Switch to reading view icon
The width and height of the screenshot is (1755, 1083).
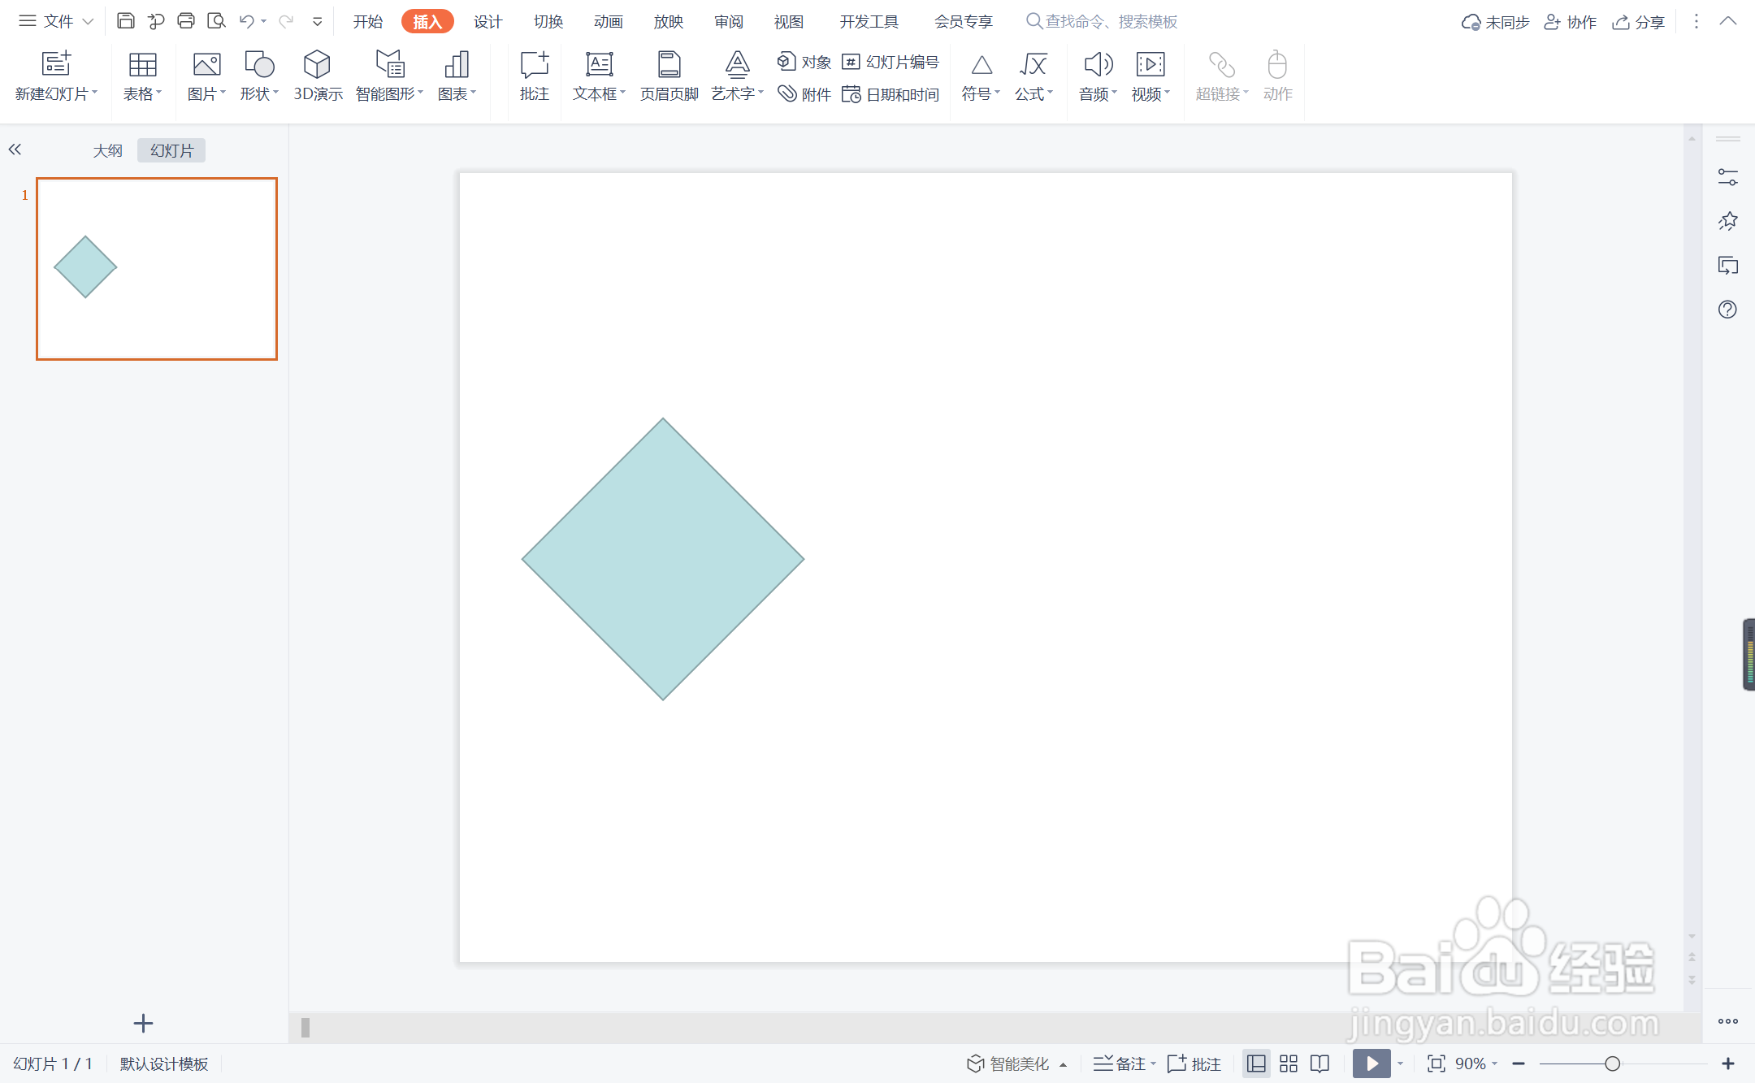coord(1319,1063)
